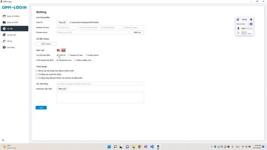The width and height of the screenshot is (267, 150).
Task: Select Amazon S3 aws storage radio
Action: coord(68,55)
